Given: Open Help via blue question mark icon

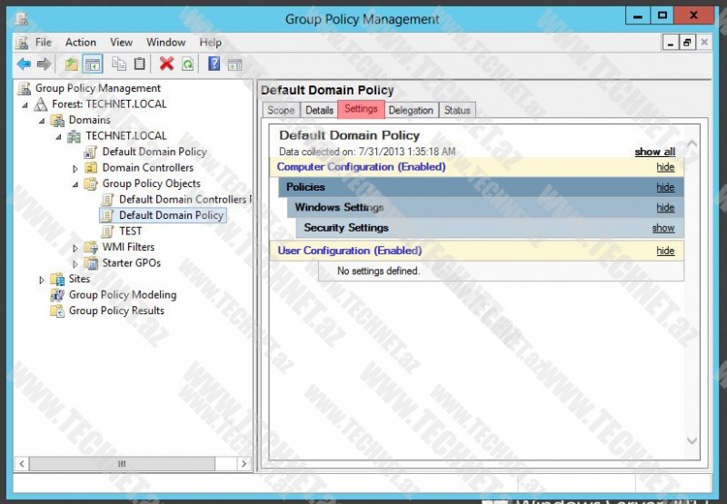Looking at the screenshot, I should 214,64.
